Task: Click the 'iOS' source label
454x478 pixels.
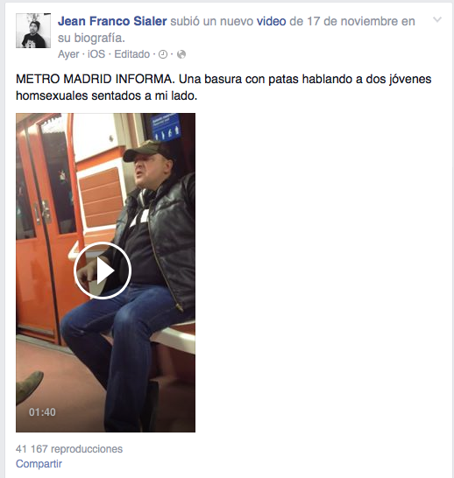Action: pos(96,54)
